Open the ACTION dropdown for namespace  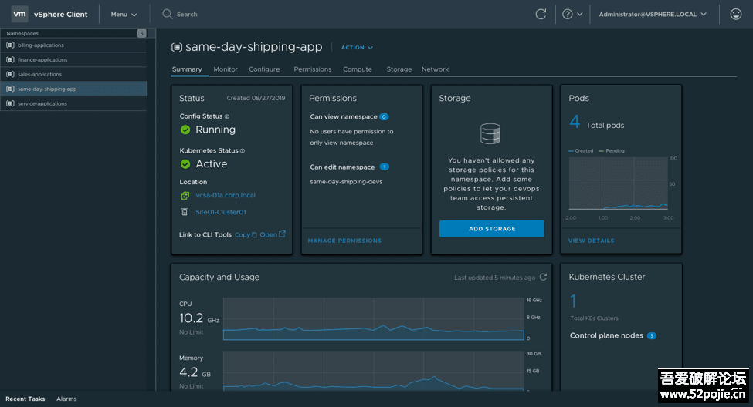[x=357, y=48]
